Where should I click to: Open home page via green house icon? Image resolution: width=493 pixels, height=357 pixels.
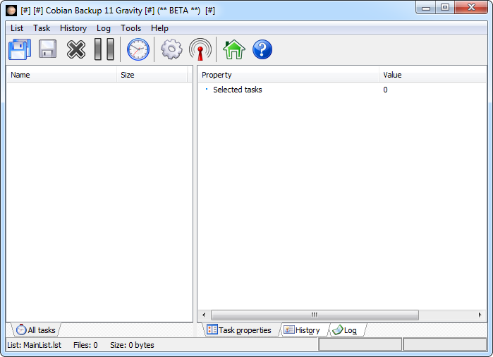coord(234,49)
